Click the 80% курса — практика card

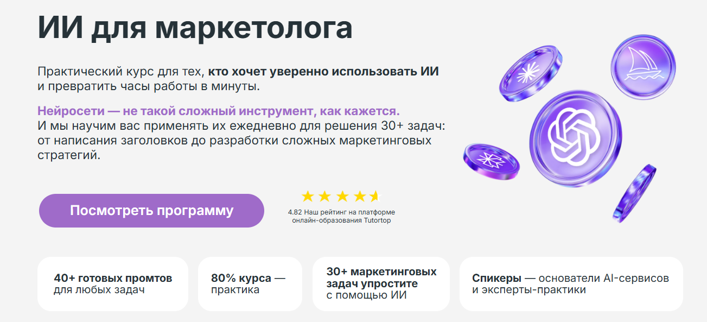coord(251,283)
